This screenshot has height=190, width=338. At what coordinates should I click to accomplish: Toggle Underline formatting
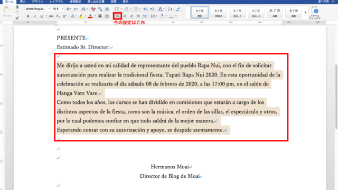[41, 16]
